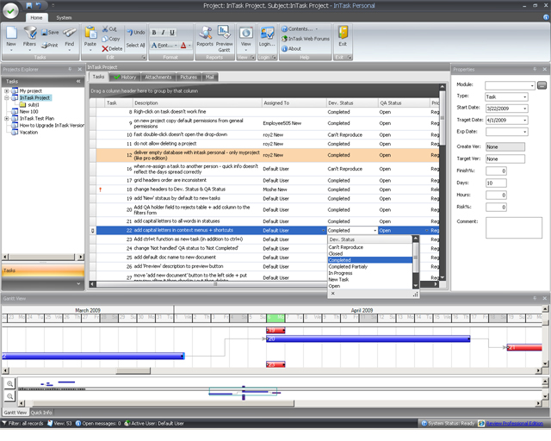The image size is (551, 441).
Task: Click Select All in the Edit group
Action: tap(135, 46)
